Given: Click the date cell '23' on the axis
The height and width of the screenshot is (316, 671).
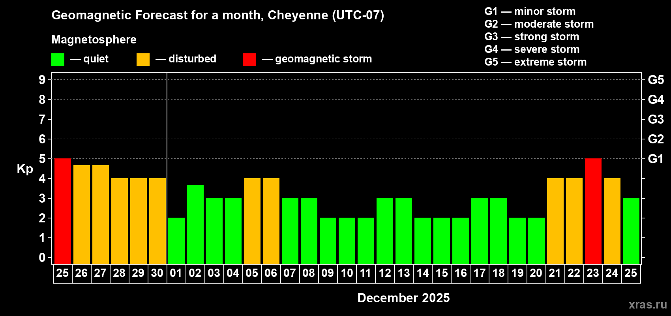Looking at the screenshot, I should pyautogui.click(x=593, y=273).
